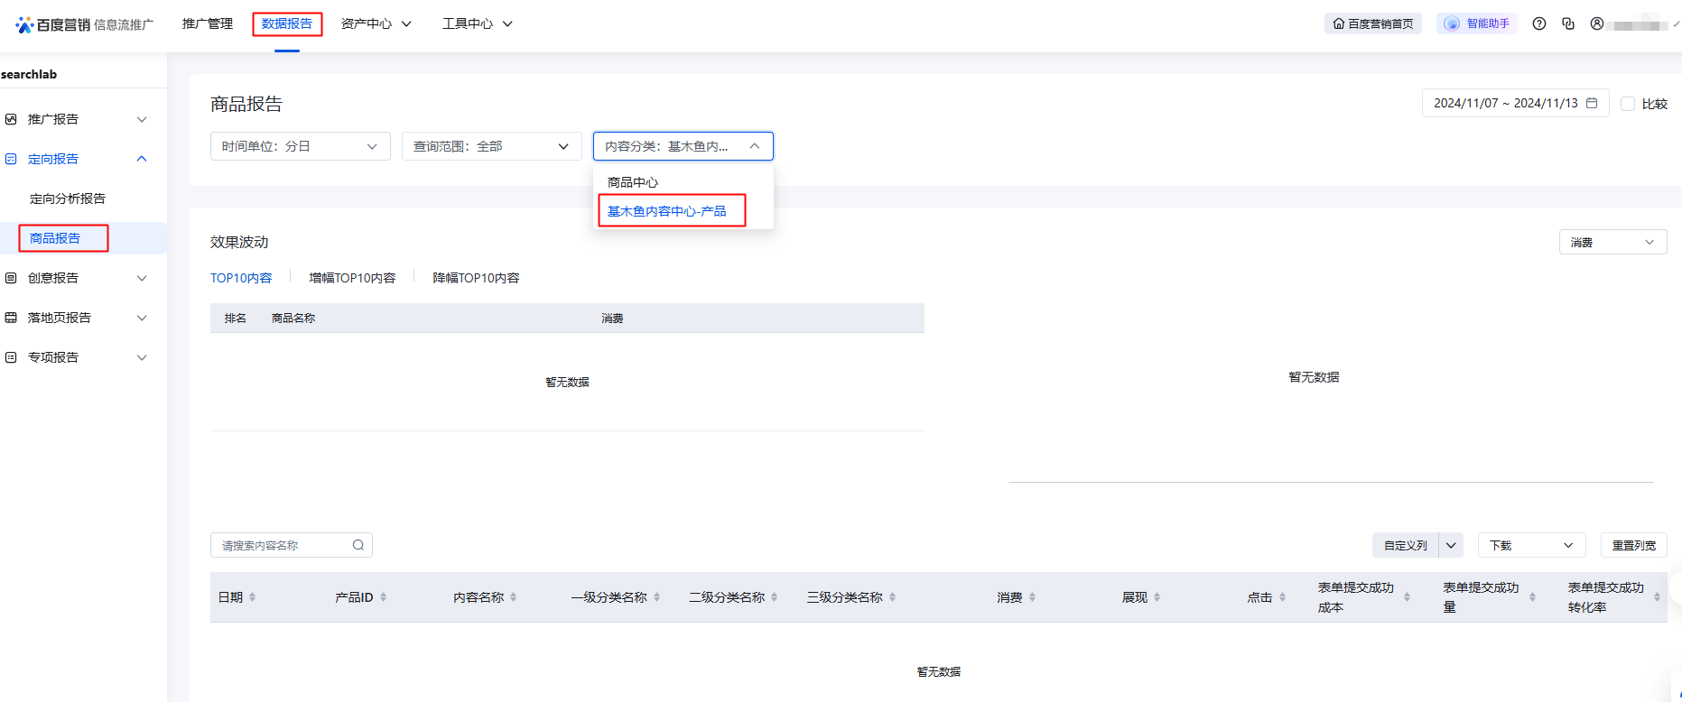This screenshot has width=1682, height=702.
Task: Click 商品名称 header in TOP10 table
Action: click(293, 318)
